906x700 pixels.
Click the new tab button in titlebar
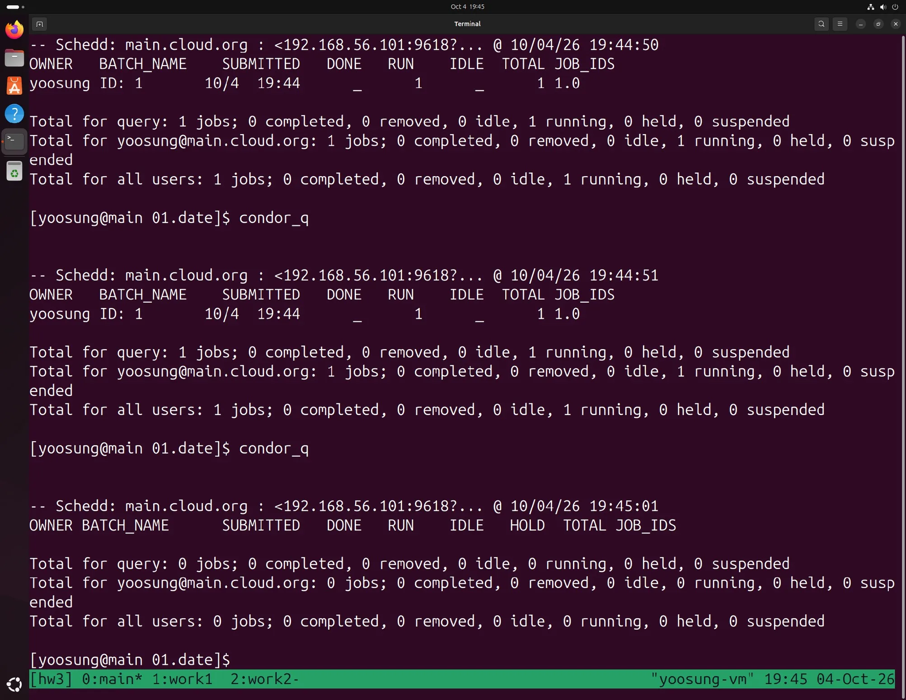(40, 24)
